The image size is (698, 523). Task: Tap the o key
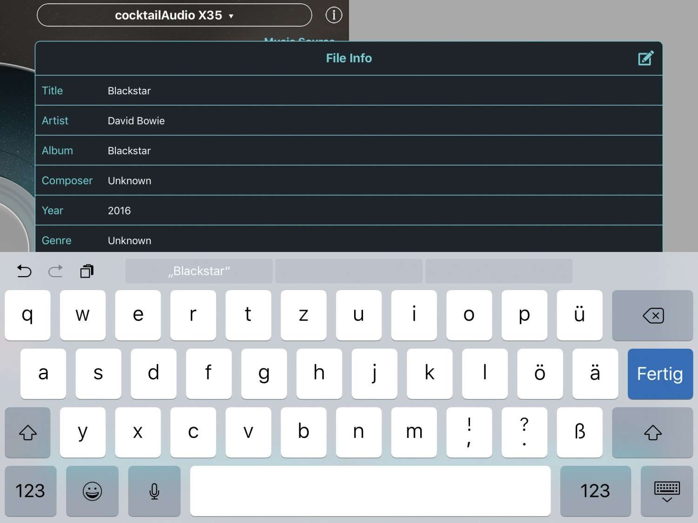[x=469, y=315]
